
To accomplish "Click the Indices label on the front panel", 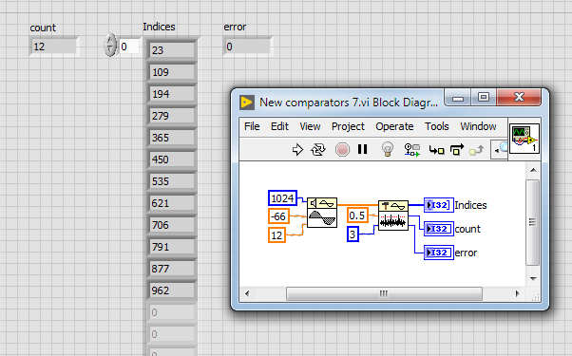I will pos(159,27).
